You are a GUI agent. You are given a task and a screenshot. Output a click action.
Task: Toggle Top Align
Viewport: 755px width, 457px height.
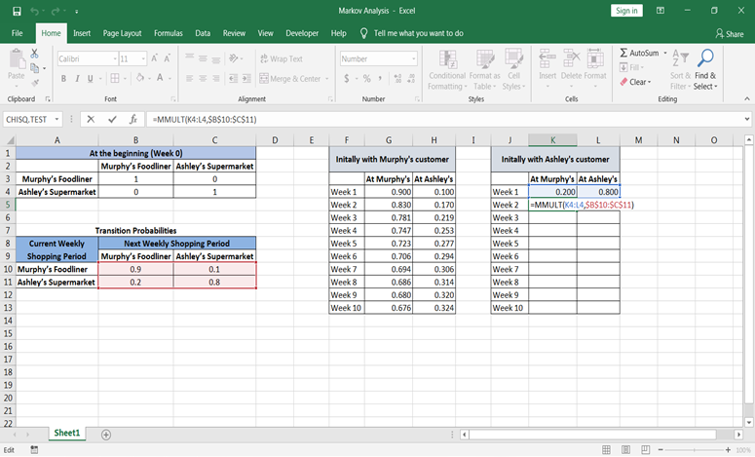pyautogui.click(x=190, y=58)
